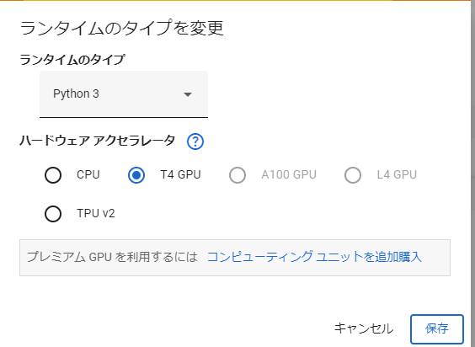The width and height of the screenshot is (475, 347).
Task: Click the greyed L4 GPU label
Action: click(397, 175)
